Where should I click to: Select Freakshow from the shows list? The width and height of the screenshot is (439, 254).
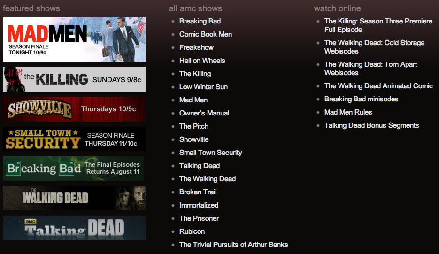tap(196, 47)
